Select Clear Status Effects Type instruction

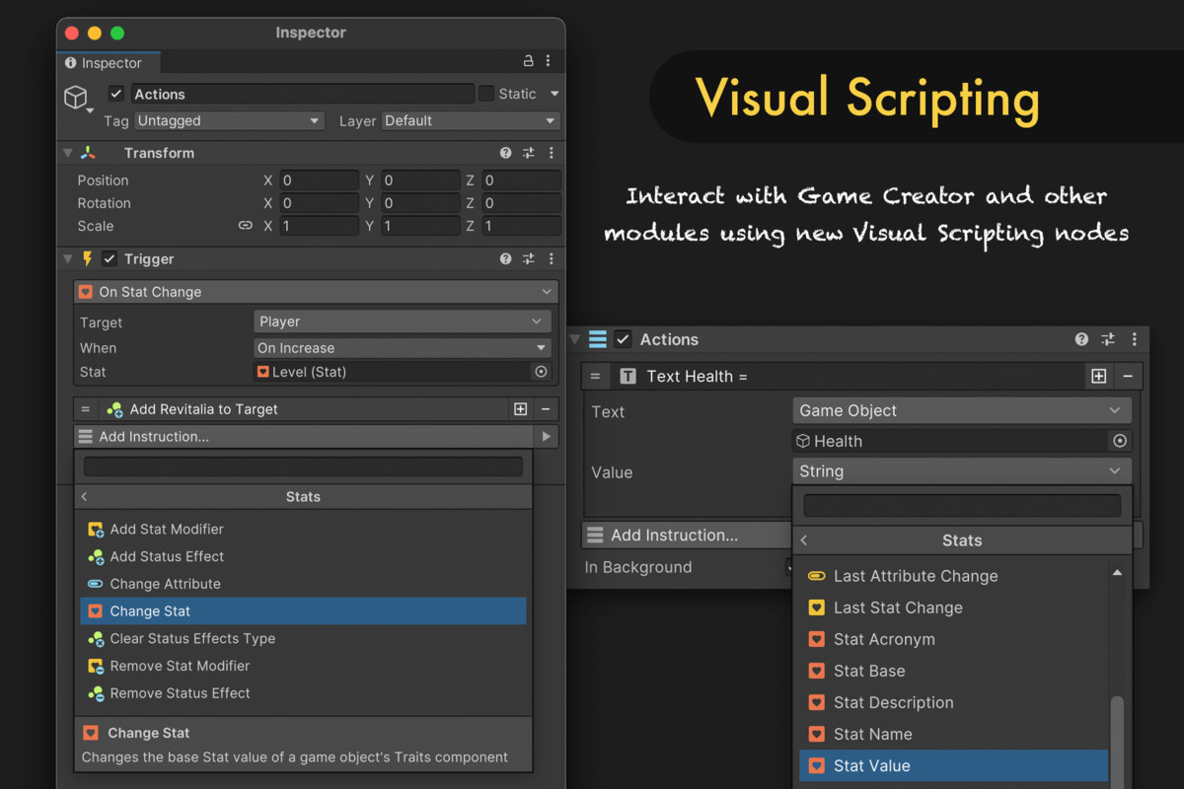pyautogui.click(x=303, y=638)
